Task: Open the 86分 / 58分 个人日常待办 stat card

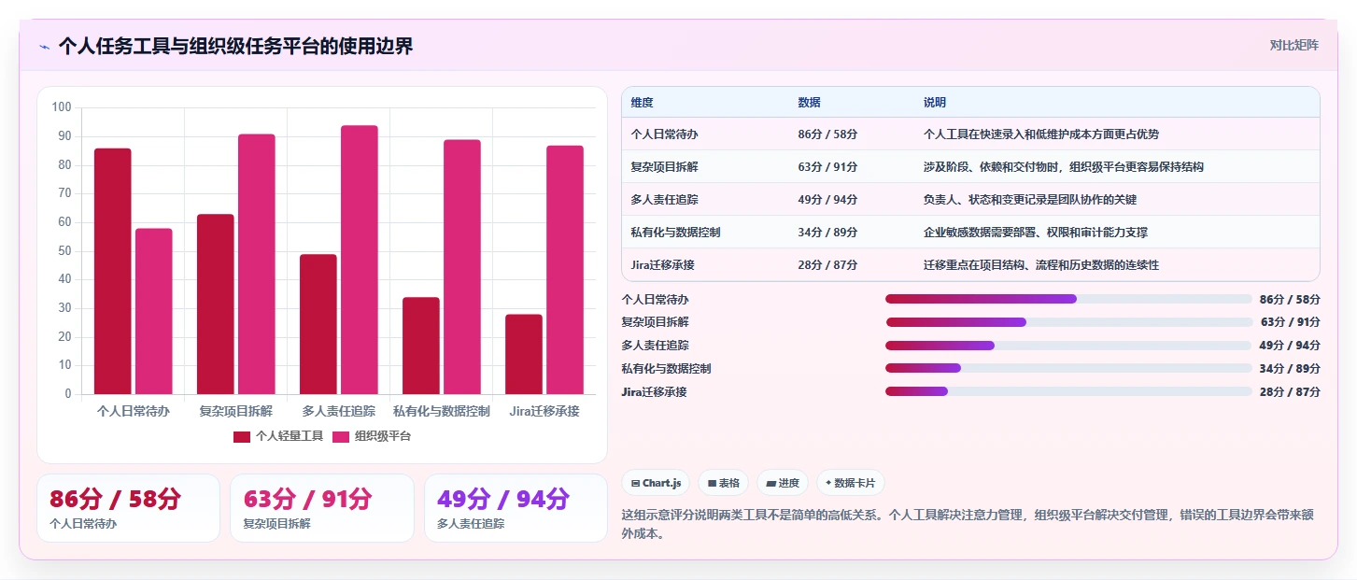Action: (x=128, y=508)
